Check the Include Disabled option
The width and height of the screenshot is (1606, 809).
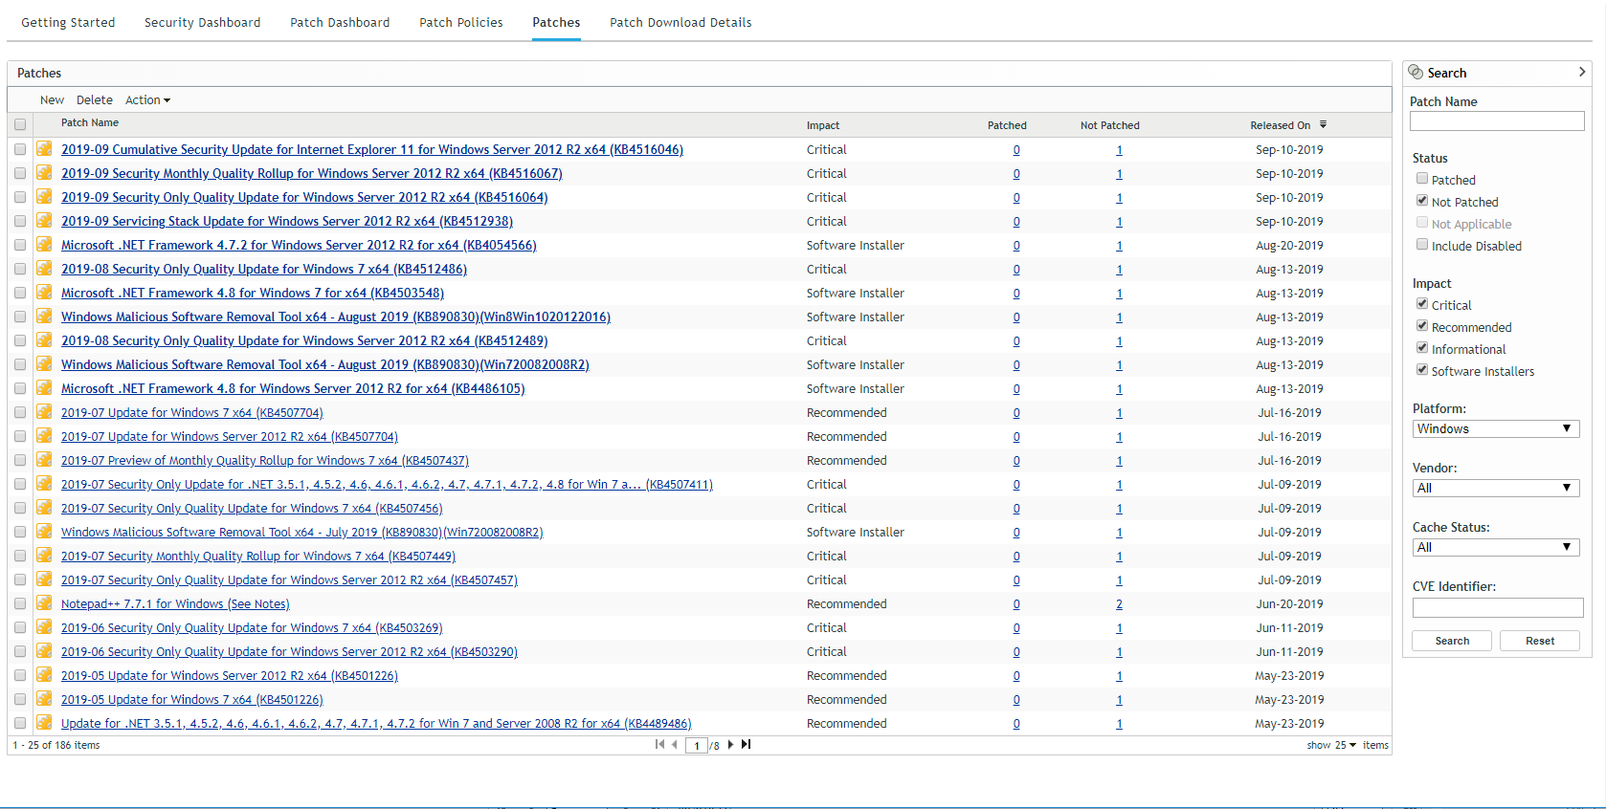[x=1422, y=245]
